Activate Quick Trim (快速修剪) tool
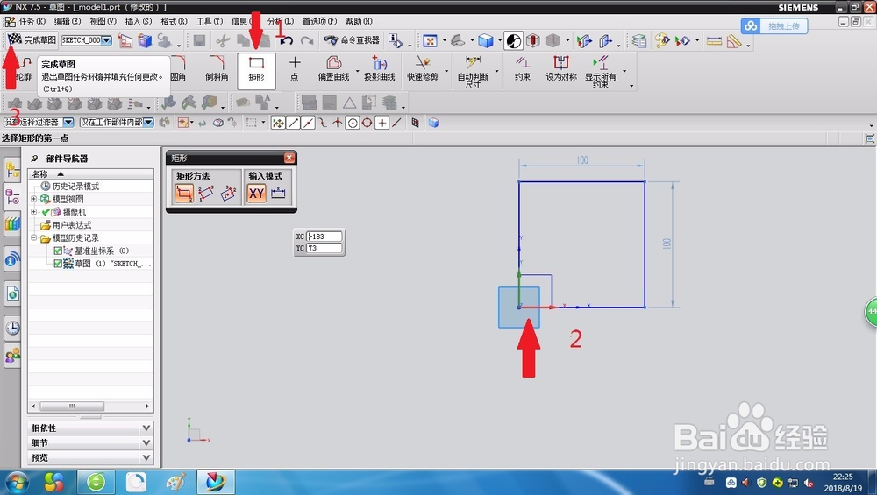 coord(423,69)
